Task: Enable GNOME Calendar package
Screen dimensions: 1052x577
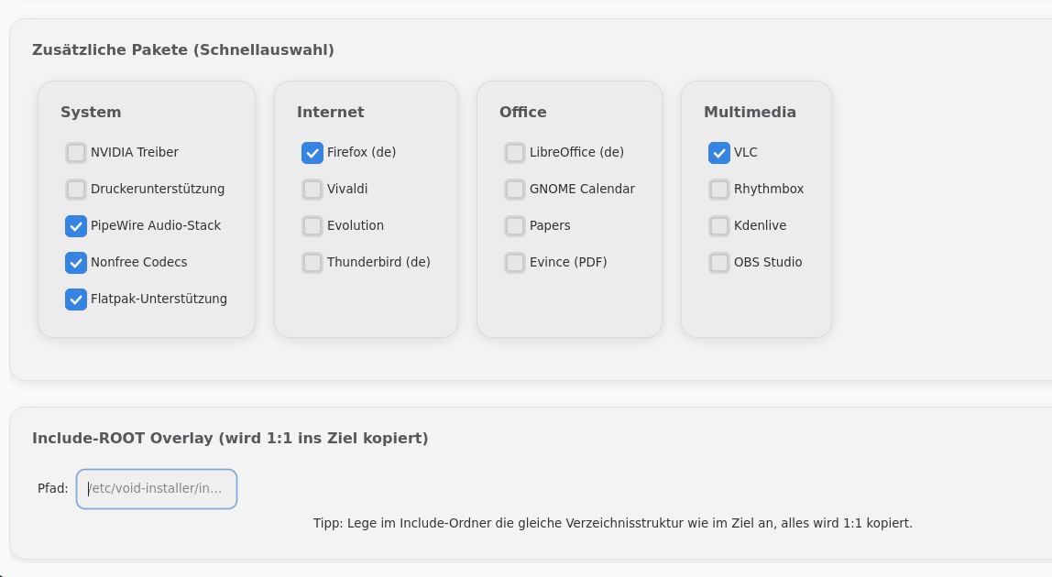Action: [515, 190]
